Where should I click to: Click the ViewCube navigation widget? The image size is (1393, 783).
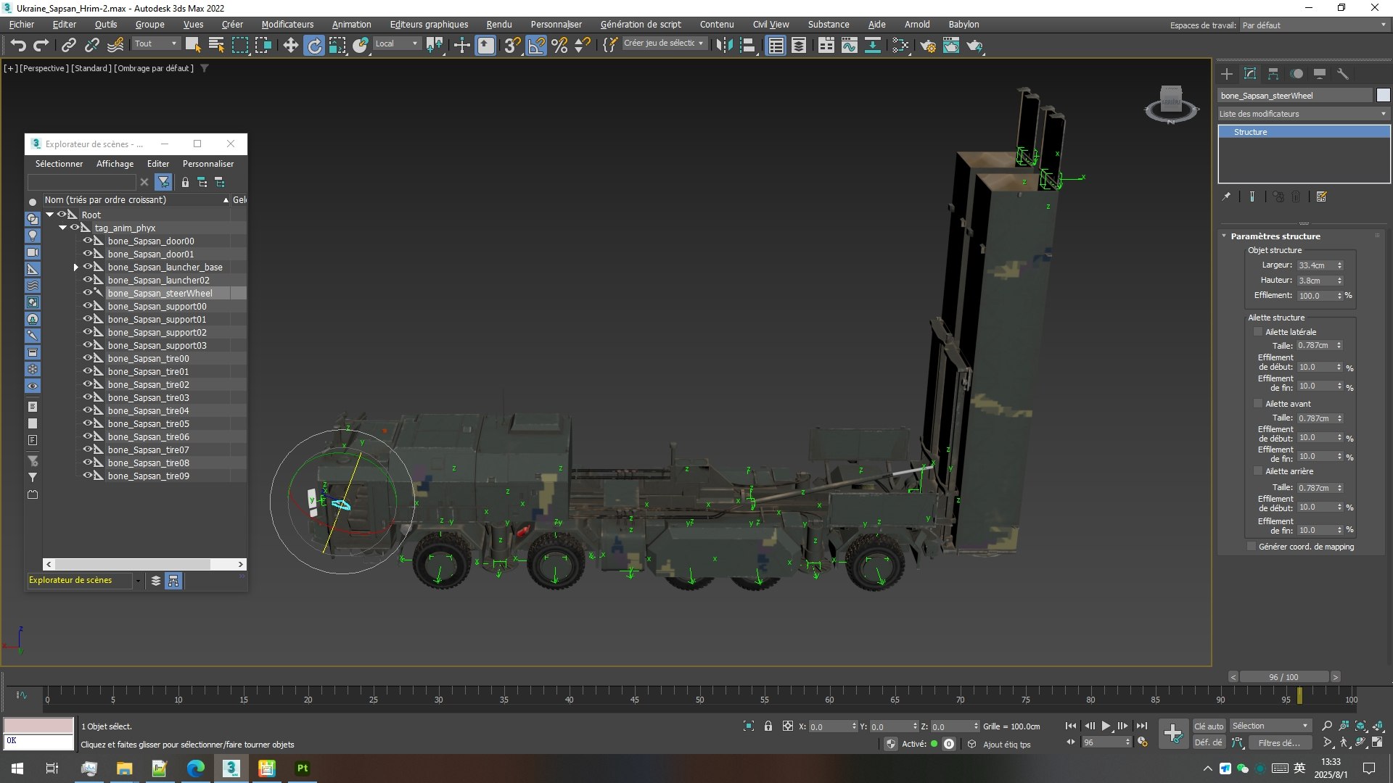click(1171, 104)
